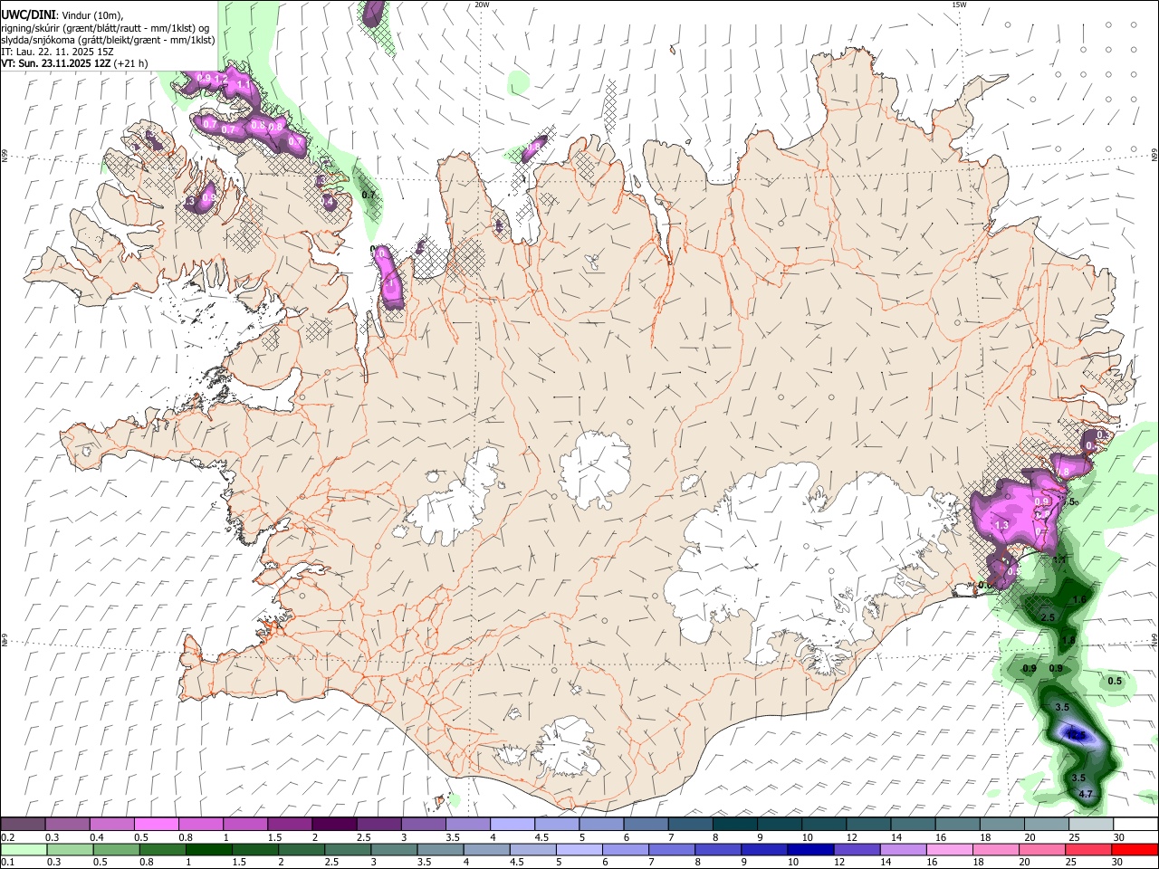Select the red-pink swatch between 25 and 30 on the lower scale
Viewport: 1159px width, 869px height.
click(x=1089, y=850)
